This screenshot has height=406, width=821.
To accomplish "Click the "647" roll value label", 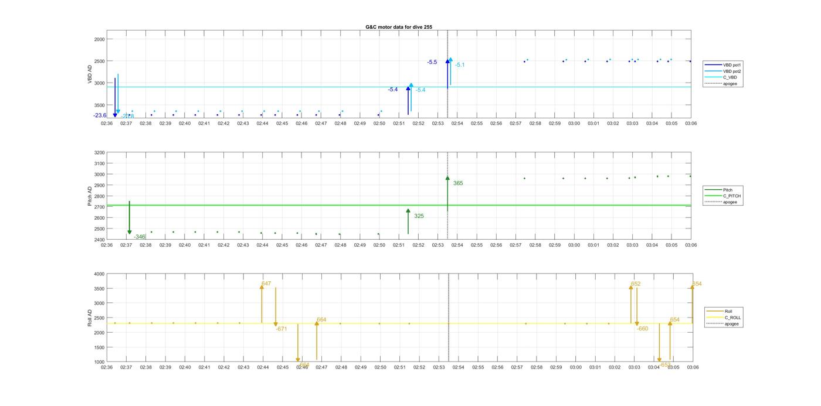I will 266,284.
